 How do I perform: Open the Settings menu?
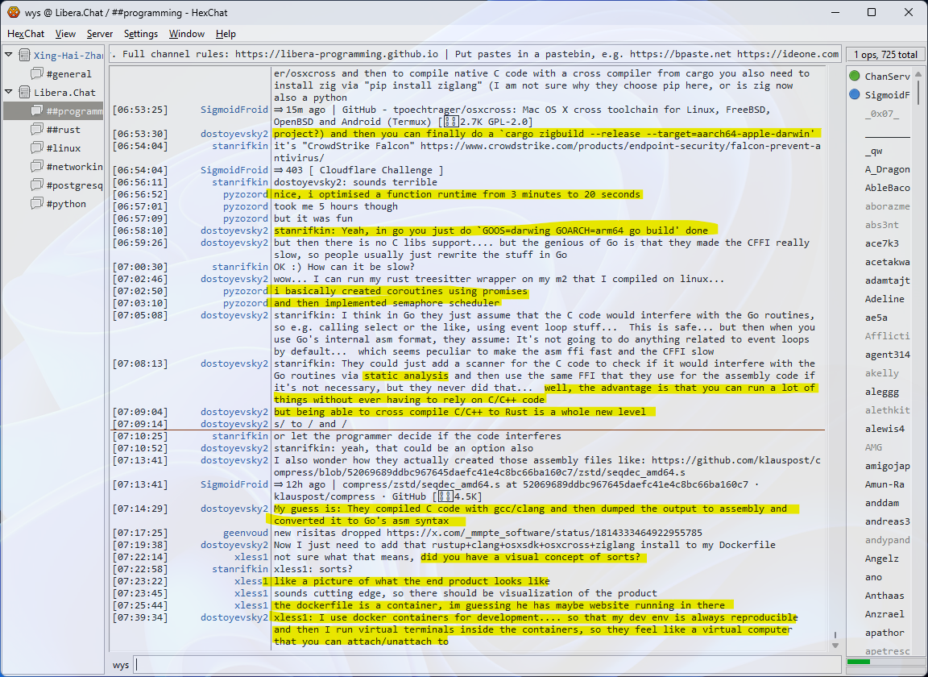point(141,34)
